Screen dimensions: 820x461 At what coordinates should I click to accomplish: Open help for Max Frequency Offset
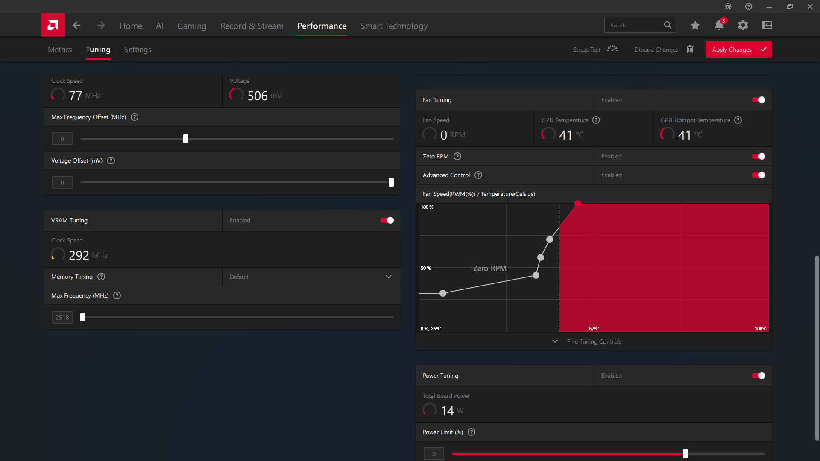(135, 117)
